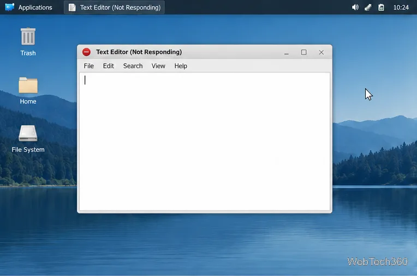Select the File System drive icon
Screen dimensions: 417x276
pos(28,133)
